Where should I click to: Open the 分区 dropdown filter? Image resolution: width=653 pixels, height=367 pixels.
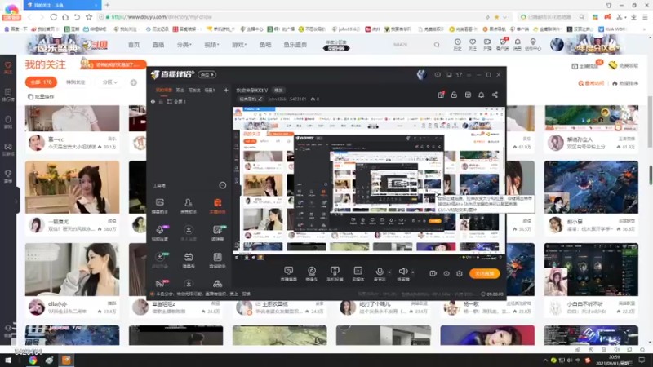point(109,82)
